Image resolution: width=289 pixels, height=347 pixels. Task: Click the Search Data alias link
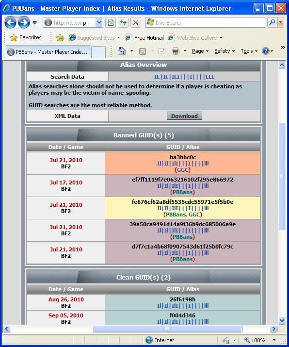184,77
